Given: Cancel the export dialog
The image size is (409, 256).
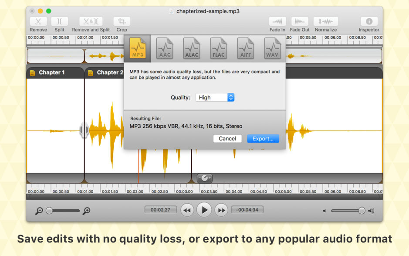Looking at the screenshot, I should 227,139.
